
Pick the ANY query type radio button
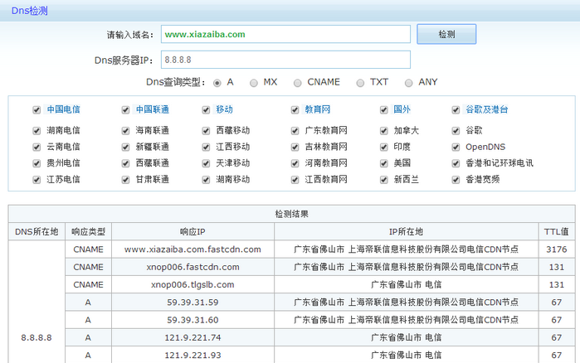tap(409, 83)
